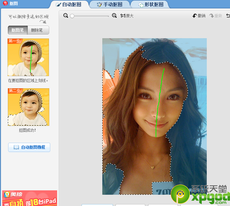Viewport: 230px width, 206px height.
Task: Click the green stroke line on the face
Action: coord(159,103)
